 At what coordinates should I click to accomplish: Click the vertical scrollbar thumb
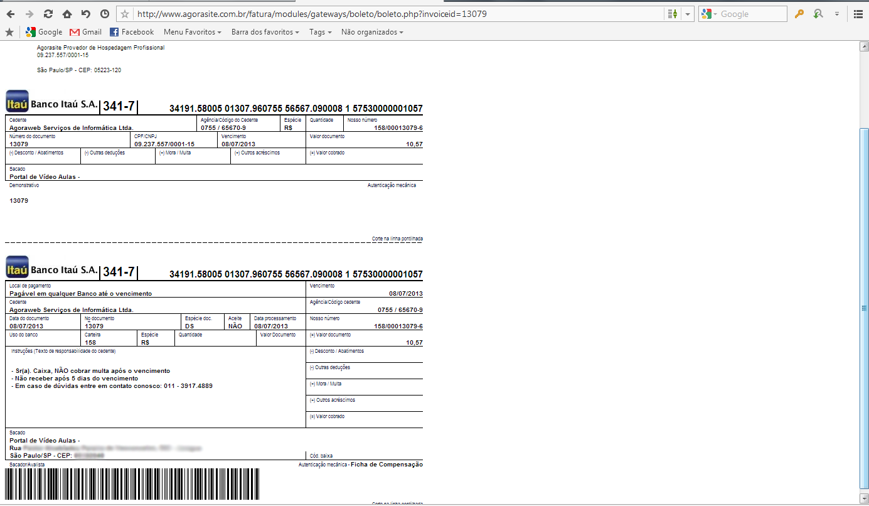(x=864, y=307)
